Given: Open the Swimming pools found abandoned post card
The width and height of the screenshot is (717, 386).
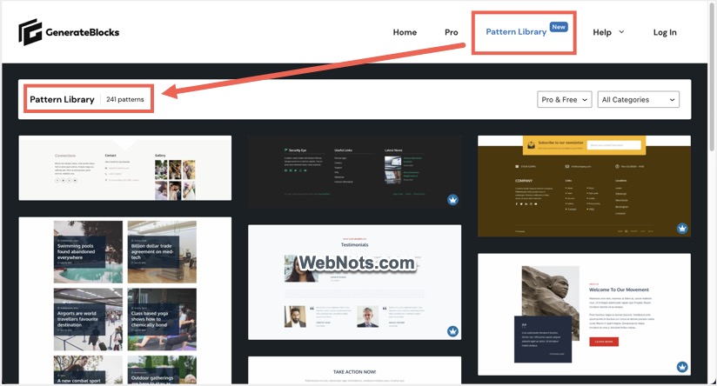Looking at the screenshot, I should coord(88,252).
